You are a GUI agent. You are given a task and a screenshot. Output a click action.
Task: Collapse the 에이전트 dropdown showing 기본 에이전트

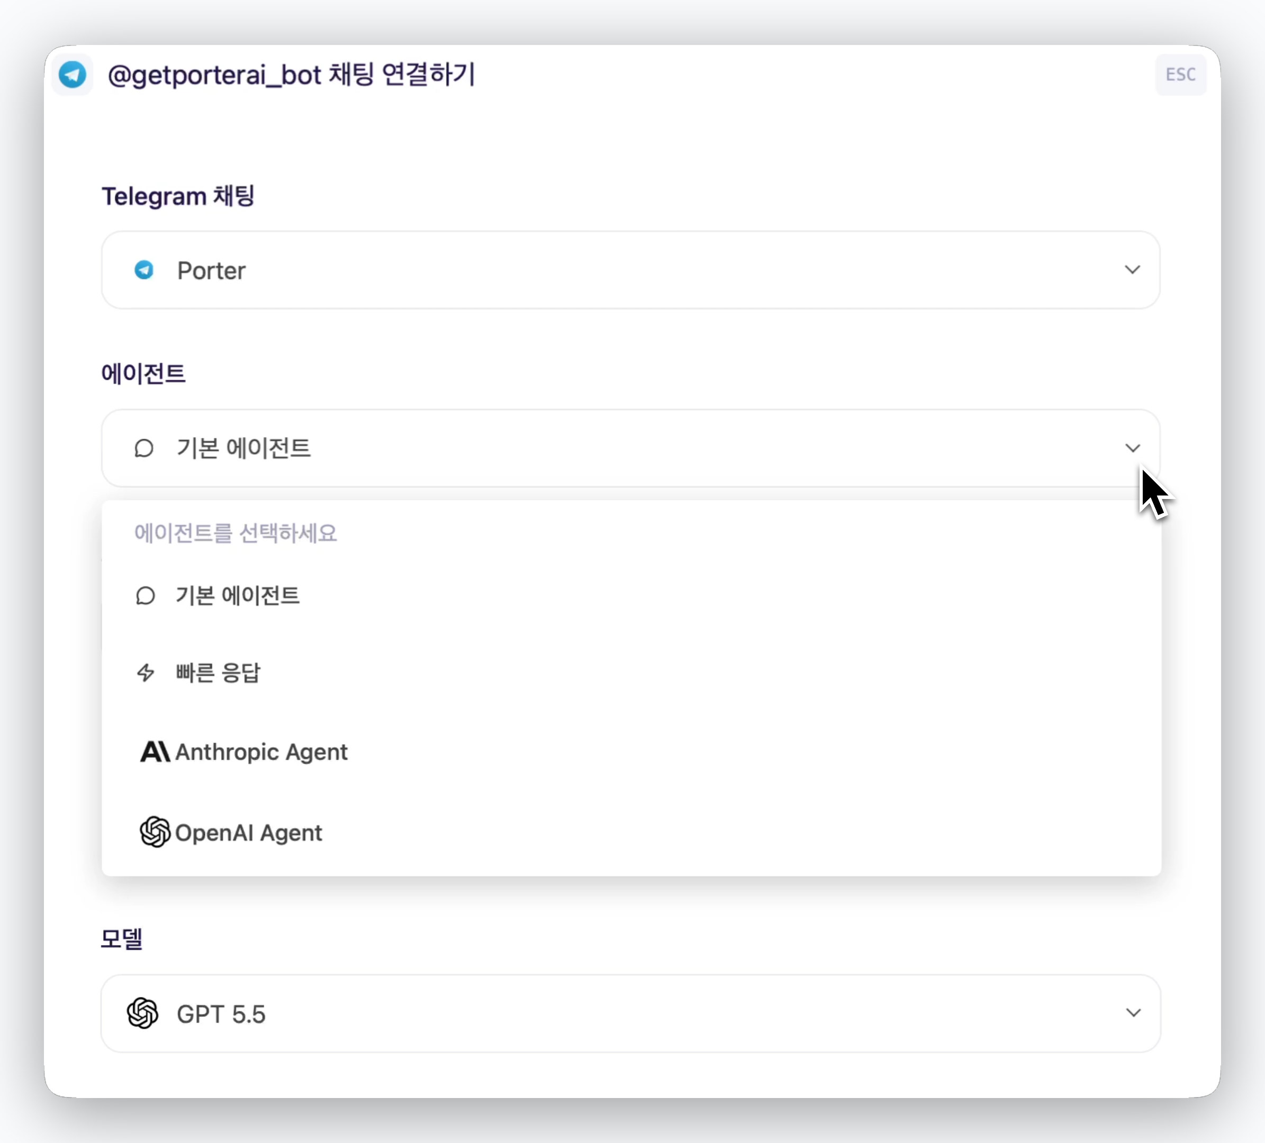630,448
